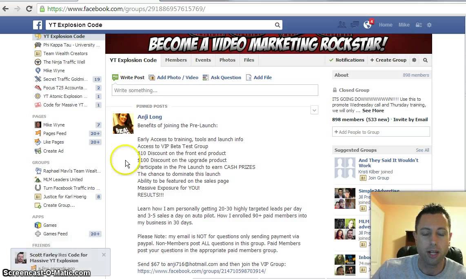Go to Home in the top bar
Image resolution: width=466 pixels, height=279 pixels.
coord(386,25)
